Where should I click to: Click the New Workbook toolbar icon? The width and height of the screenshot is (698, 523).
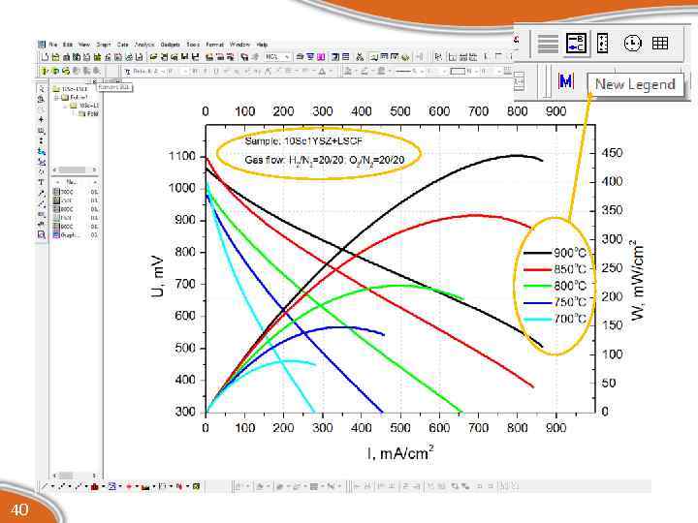[x=66, y=57]
